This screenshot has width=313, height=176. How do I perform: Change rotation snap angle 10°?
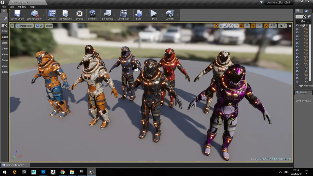259,26
